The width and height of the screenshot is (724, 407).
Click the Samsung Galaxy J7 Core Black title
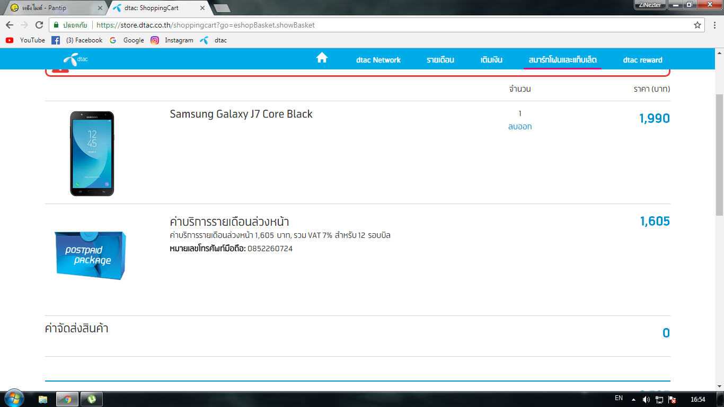[x=241, y=114]
